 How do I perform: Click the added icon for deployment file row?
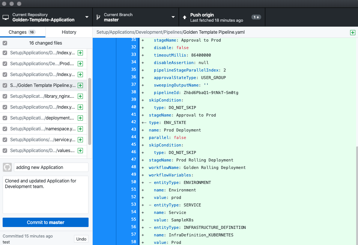point(80,118)
